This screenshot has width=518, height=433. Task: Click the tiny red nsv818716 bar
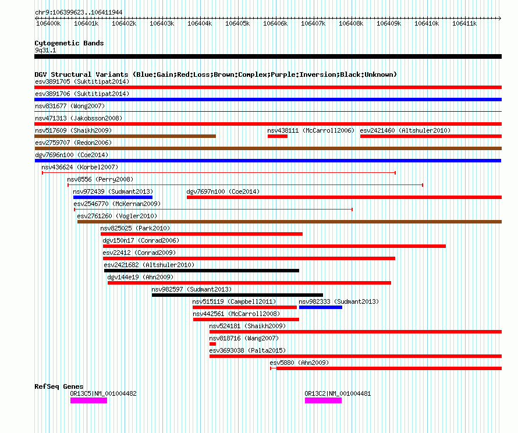click(x=212, y=344)
